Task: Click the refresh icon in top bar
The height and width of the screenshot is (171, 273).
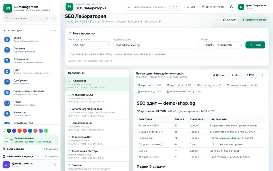Action: pyautogui.click(x=231, y=7)
